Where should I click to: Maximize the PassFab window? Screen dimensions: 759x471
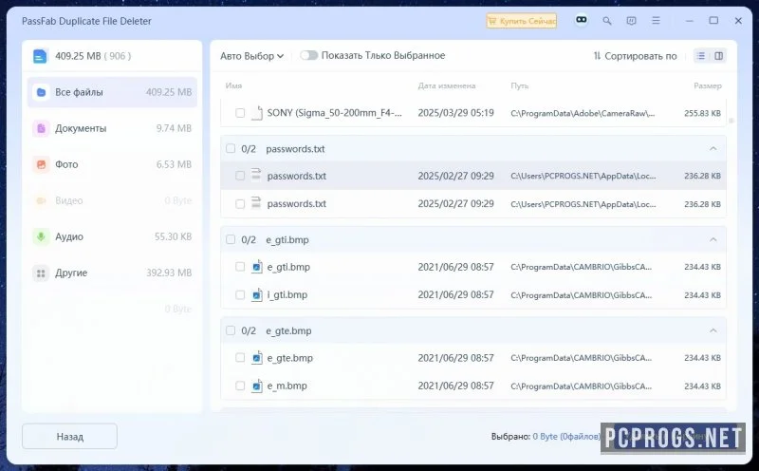point(713,20)
